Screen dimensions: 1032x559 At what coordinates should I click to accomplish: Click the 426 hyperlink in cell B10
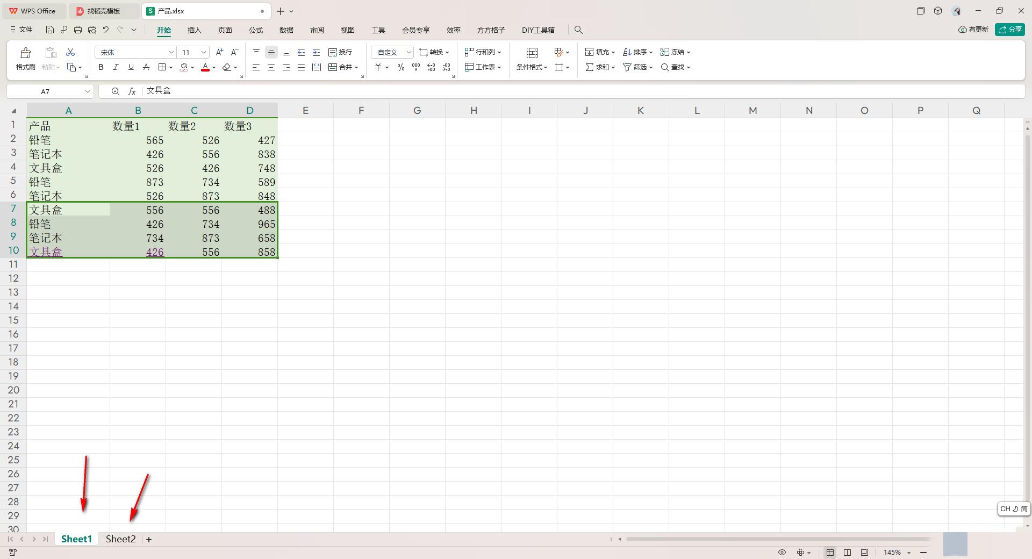(x=155, y=252)
